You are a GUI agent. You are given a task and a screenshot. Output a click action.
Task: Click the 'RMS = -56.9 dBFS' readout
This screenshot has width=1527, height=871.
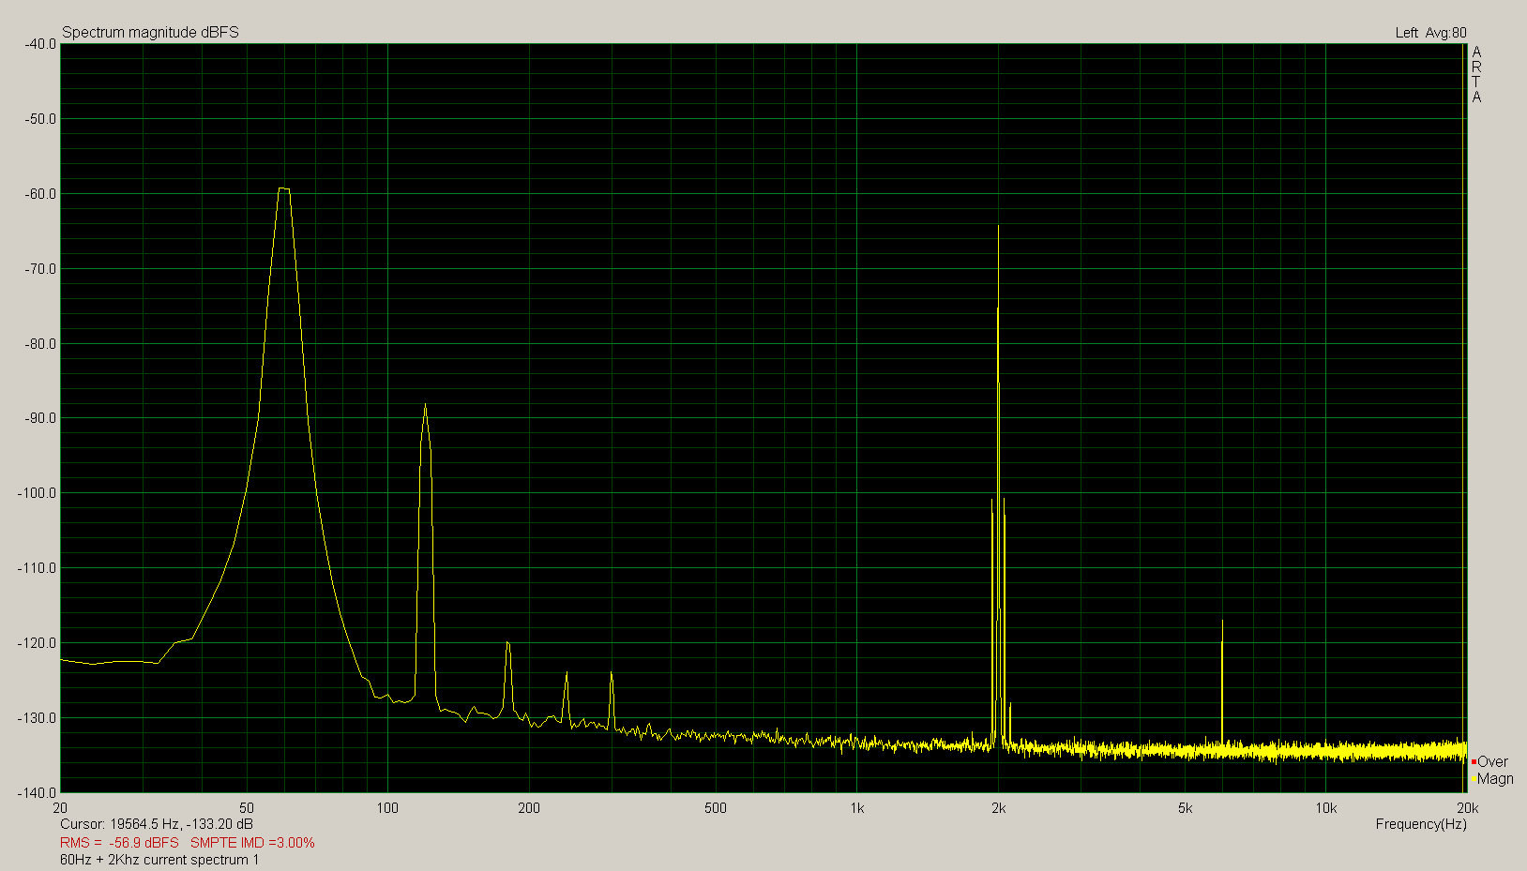point(119,842)
